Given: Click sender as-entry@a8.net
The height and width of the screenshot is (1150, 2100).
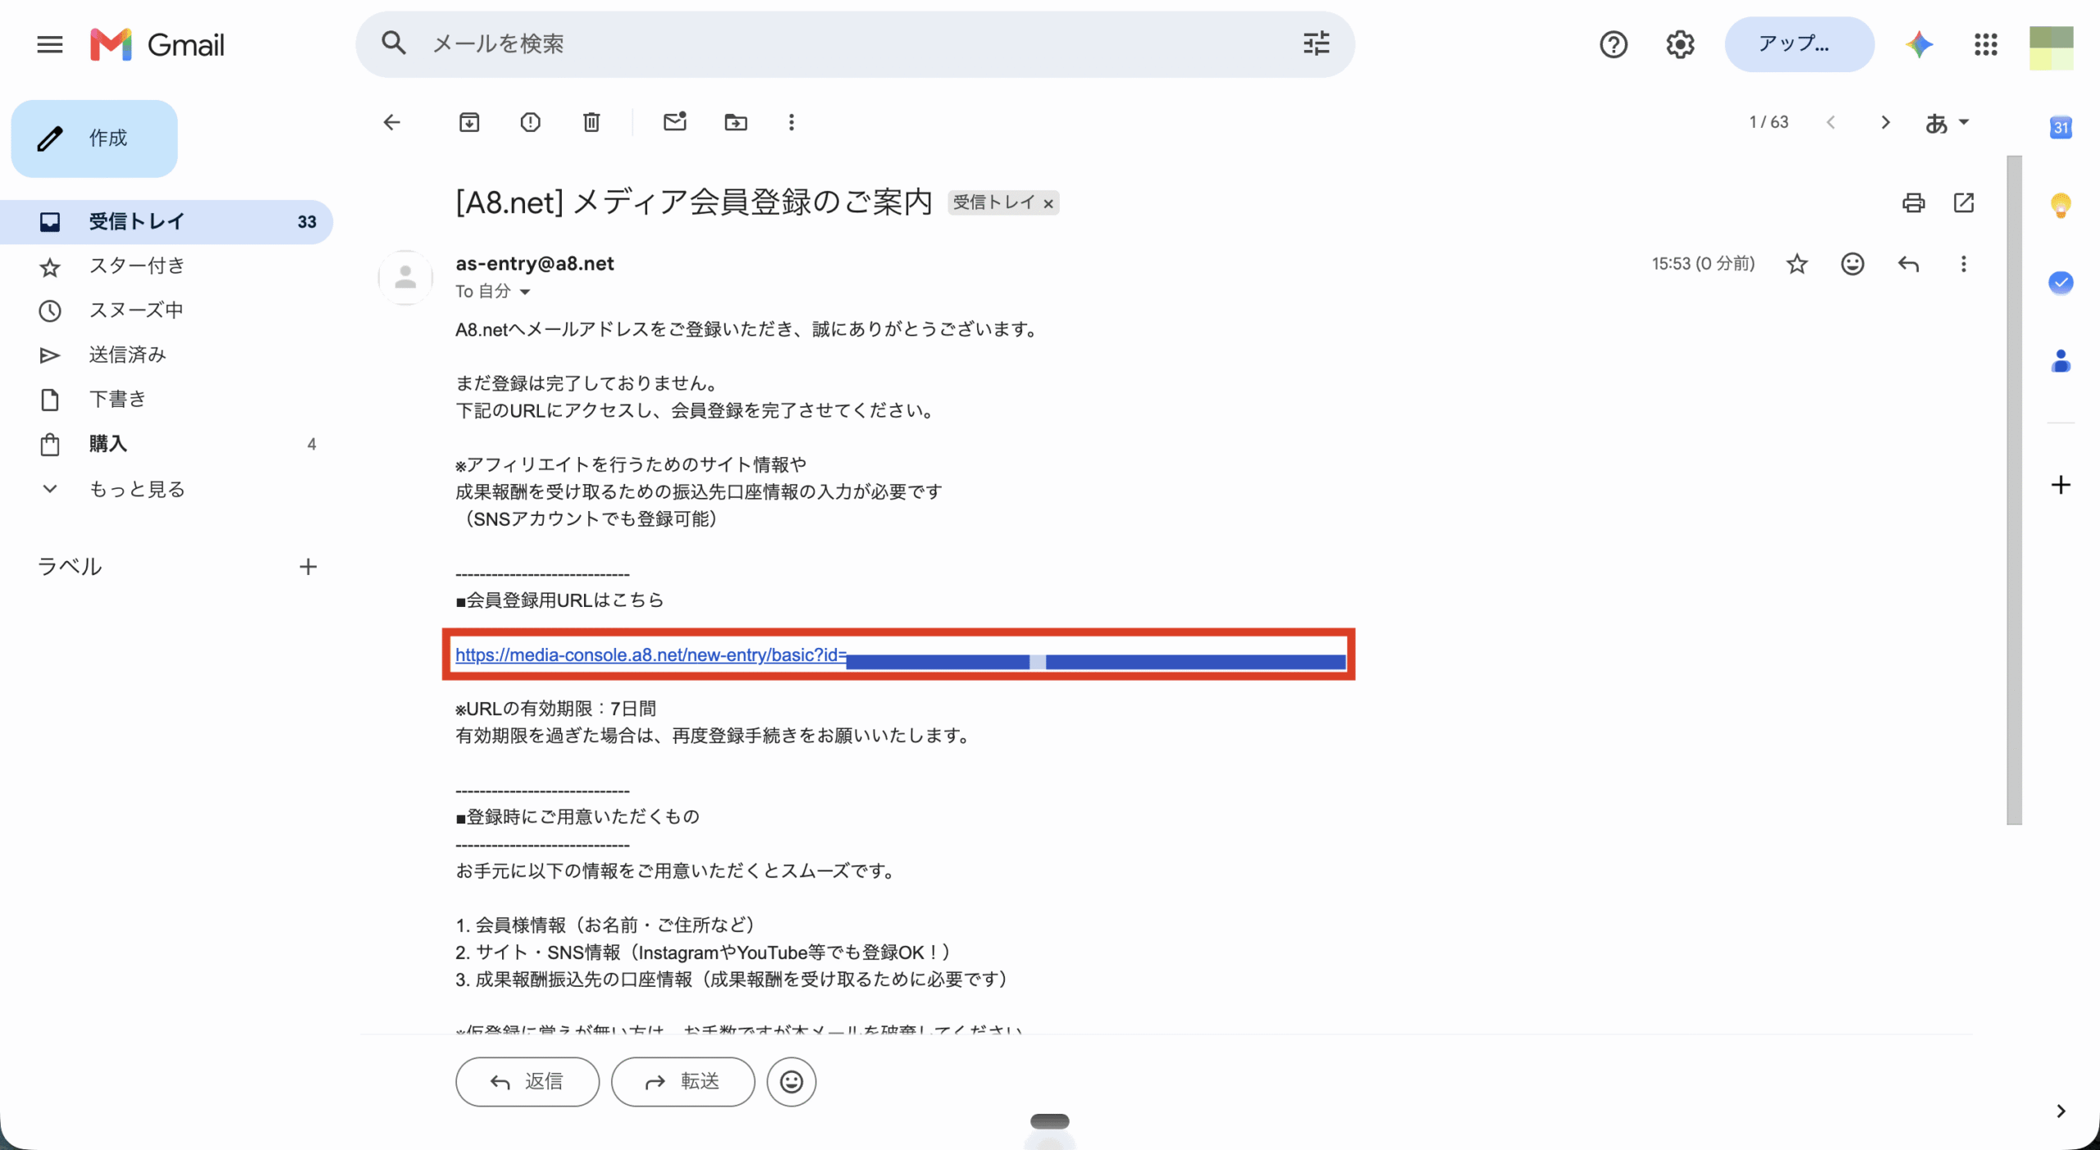Looking at the screenshot, I should tap(535, 263).
